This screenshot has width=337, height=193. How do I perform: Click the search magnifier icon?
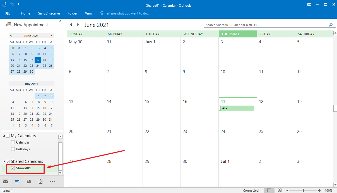tap(331, 25)
